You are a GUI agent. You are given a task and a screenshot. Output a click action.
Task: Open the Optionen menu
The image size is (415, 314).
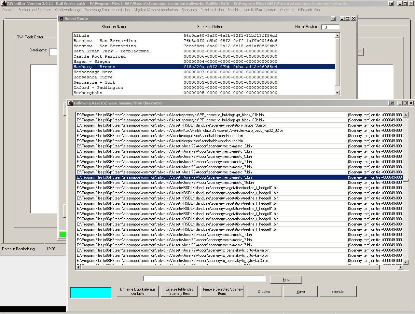(287, 10)
